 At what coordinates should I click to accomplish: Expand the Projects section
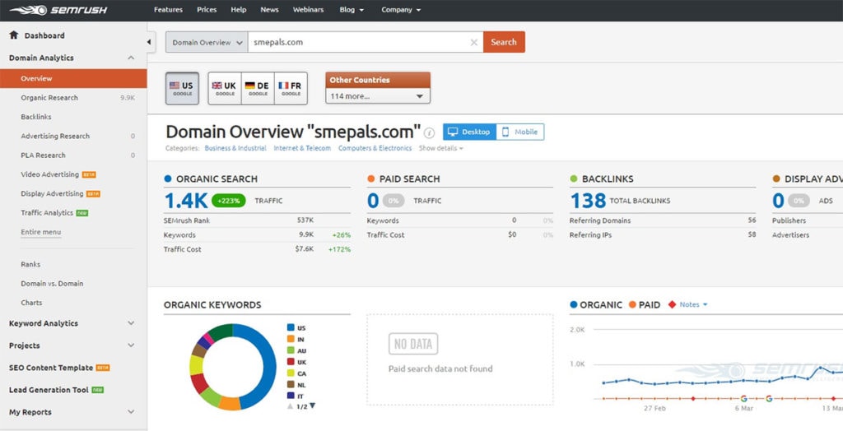[131, 345]
